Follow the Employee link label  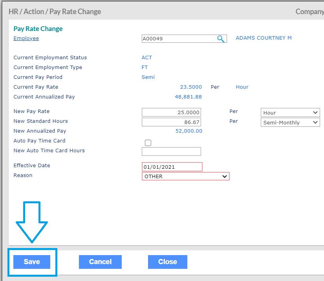(x=26, y=38)
